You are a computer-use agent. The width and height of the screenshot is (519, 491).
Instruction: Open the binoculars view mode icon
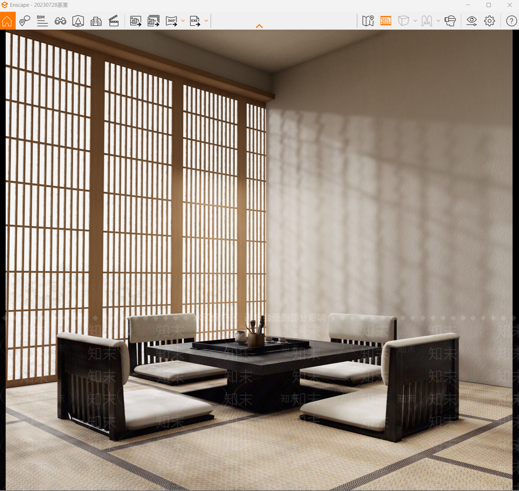pos(60,21)
